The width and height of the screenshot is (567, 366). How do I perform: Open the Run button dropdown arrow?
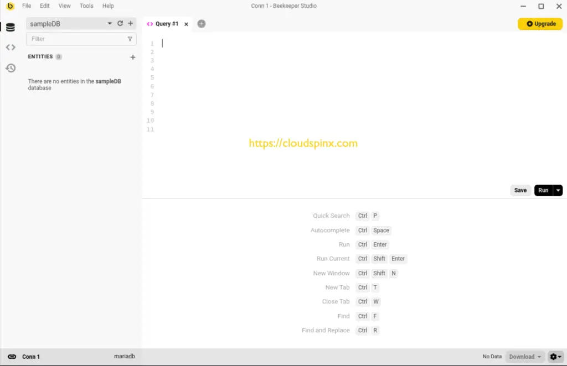pyautogui.click(x=558, y=190)
